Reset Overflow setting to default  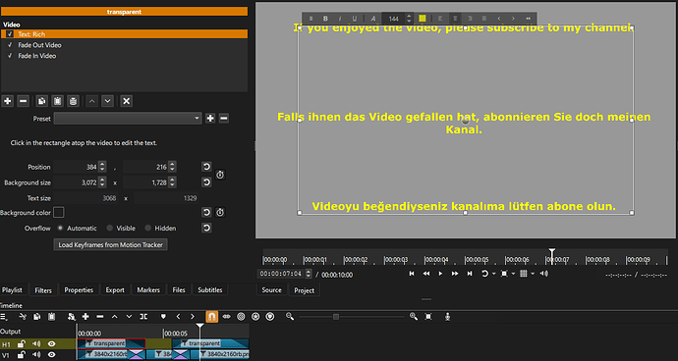206,228
